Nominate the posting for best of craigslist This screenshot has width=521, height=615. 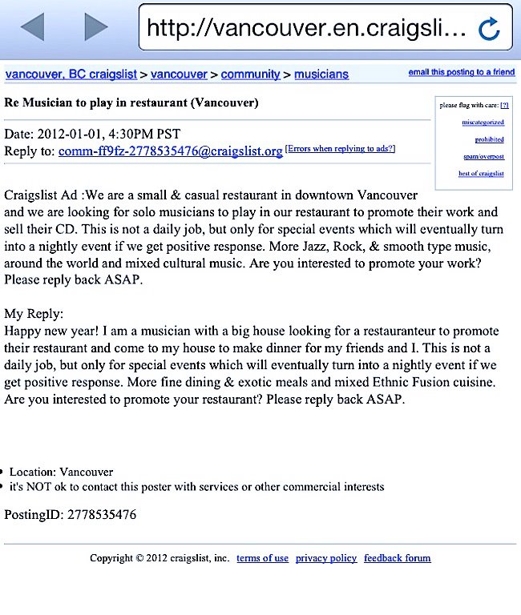pyautogui.click(x=481, y=174)
